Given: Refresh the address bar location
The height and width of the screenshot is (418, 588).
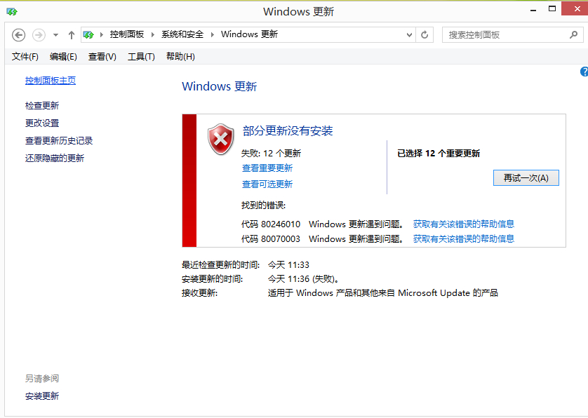Looking at the screenshot, I should [425, 35].
